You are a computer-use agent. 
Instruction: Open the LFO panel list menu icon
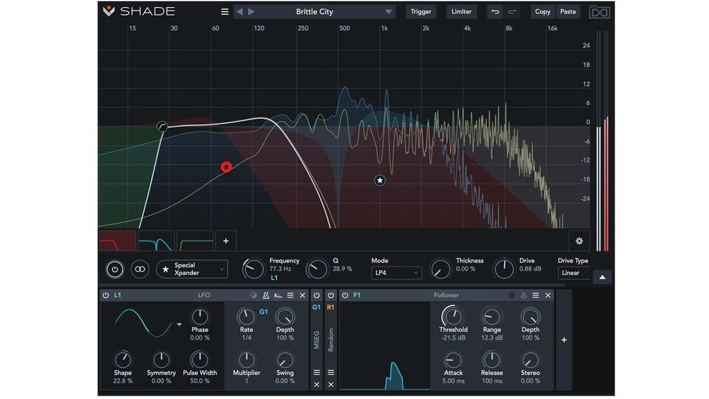coord(290,295)
